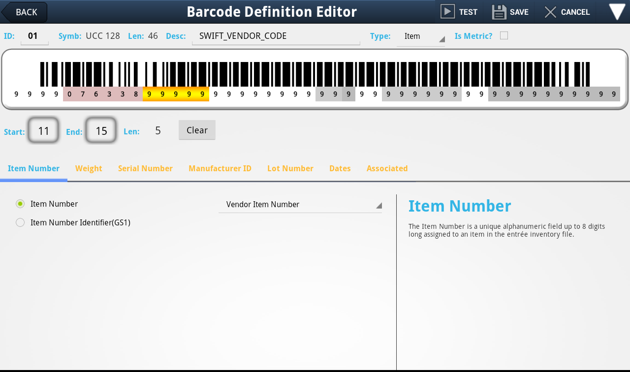Screen dimensions: 630x372
Task: Switch to the Serial Number tab
Action: [x=145, y=168]
